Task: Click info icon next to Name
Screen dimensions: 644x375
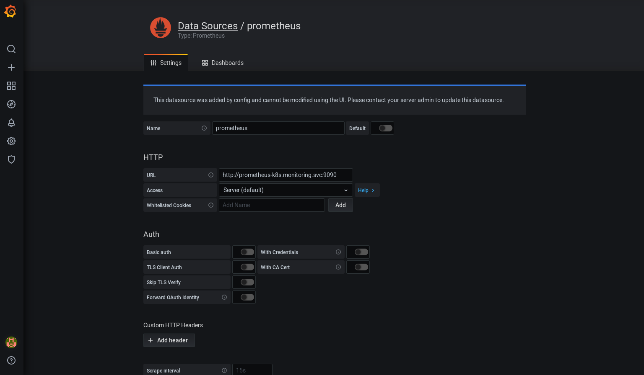Action: [x=204, y=128]
